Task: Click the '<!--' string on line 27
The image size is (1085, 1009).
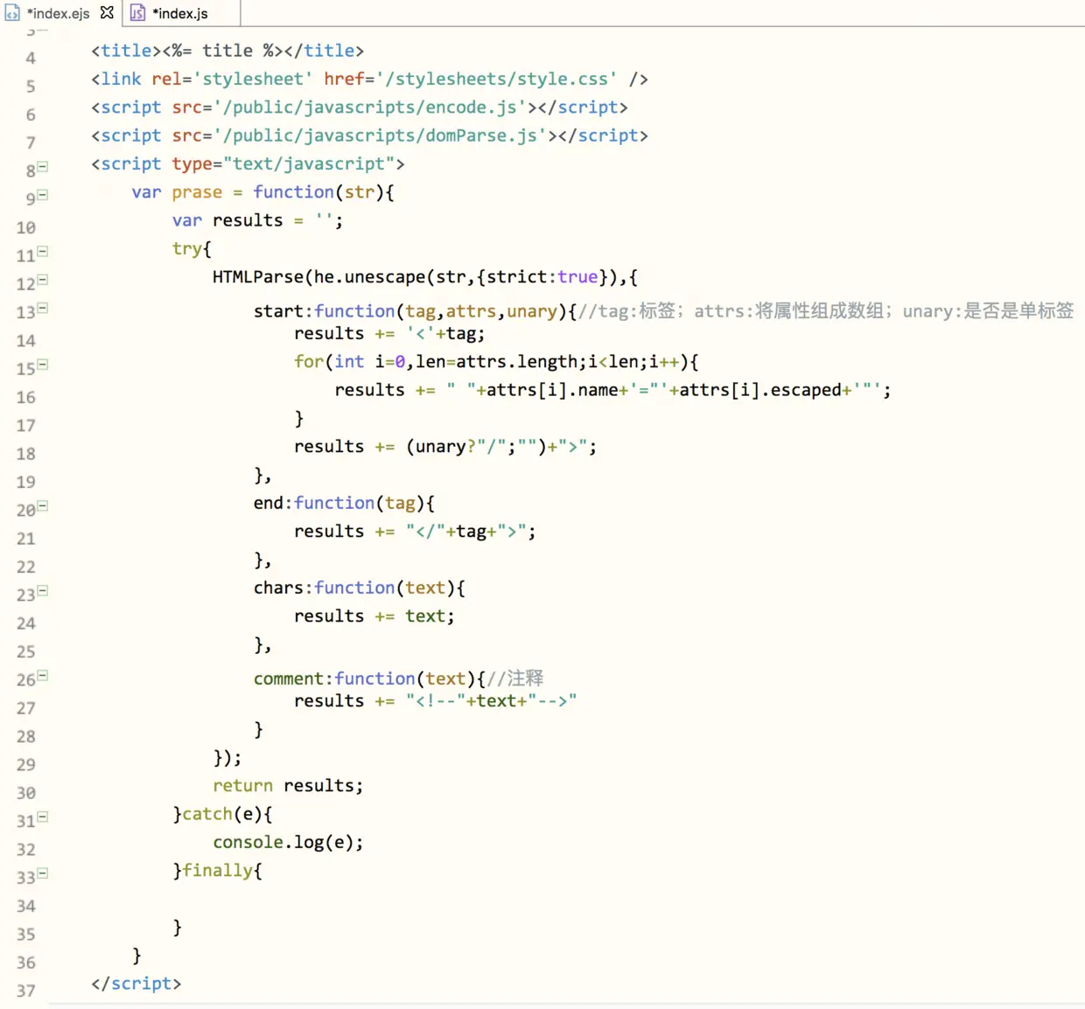Action: tap(436, 701)
